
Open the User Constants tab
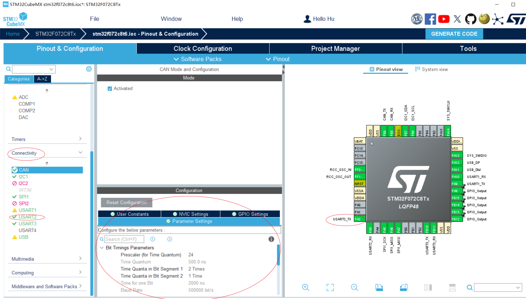(x=130, y=214)
